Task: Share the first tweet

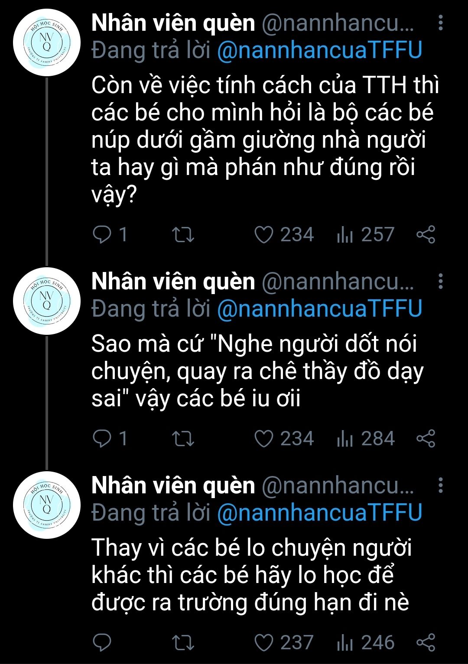Action: coord(426,234)
